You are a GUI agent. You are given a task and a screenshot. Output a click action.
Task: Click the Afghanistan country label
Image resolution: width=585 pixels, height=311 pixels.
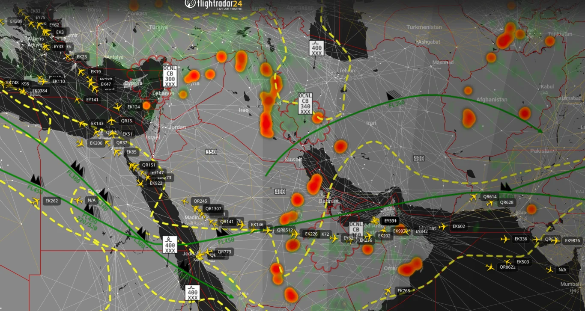(492, 100)
